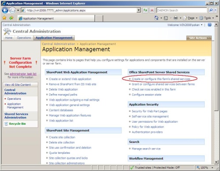This screenshot has height=171, width=220.
Task: Click the address bar URL field
Action: [x=79, y=10]
